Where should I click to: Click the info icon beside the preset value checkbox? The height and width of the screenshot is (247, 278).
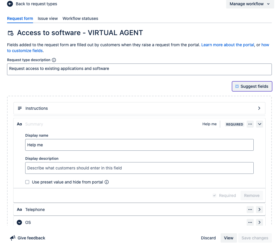point(107,182)
